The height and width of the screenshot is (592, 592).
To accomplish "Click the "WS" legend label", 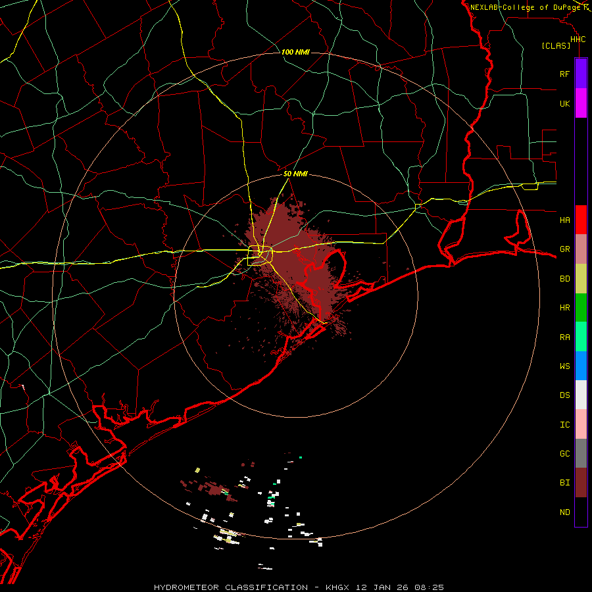I will click(564, 366).
